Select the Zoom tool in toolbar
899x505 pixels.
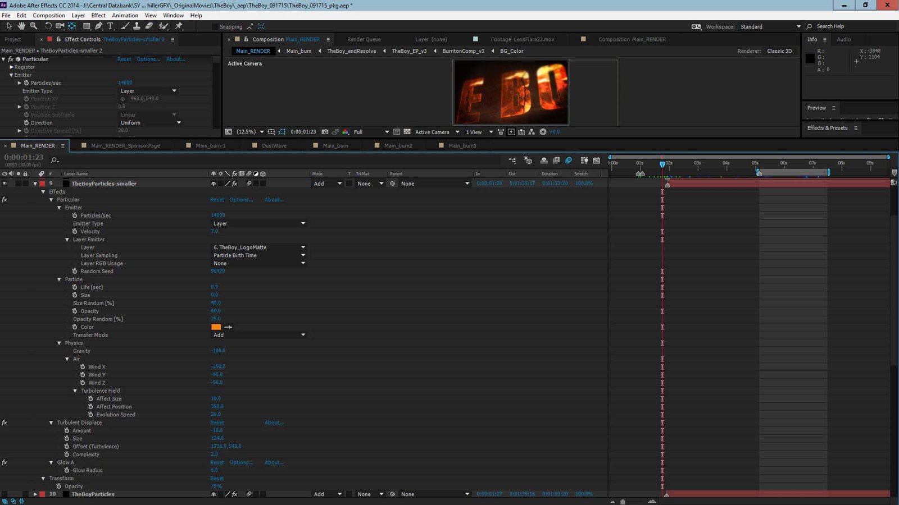pyautogui.click(x=34, y=26)
